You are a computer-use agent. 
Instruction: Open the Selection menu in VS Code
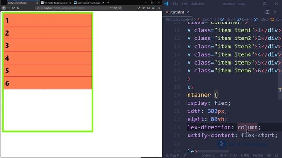click(198, 4)
